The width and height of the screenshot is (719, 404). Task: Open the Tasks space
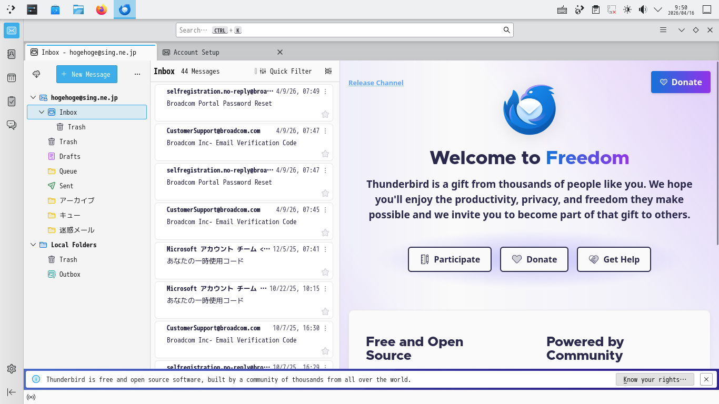[12, 101]
